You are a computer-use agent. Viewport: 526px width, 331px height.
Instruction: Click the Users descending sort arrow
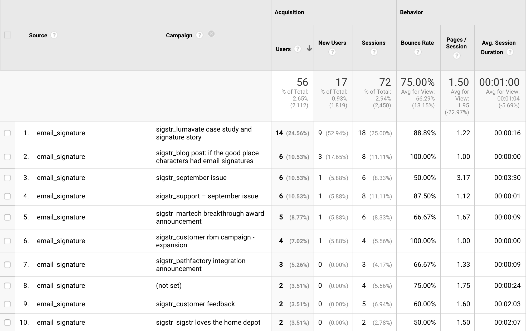coord(309,49)
